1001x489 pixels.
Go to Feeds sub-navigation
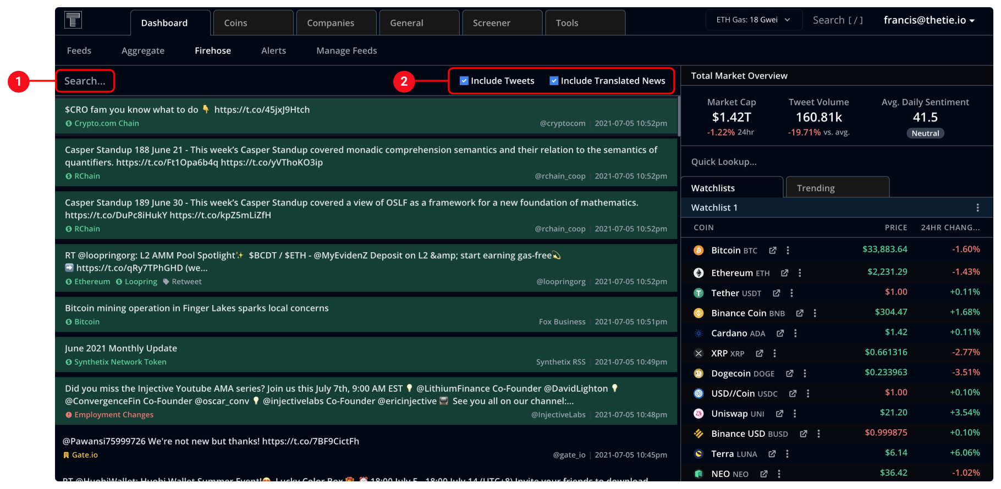(79, 51)
